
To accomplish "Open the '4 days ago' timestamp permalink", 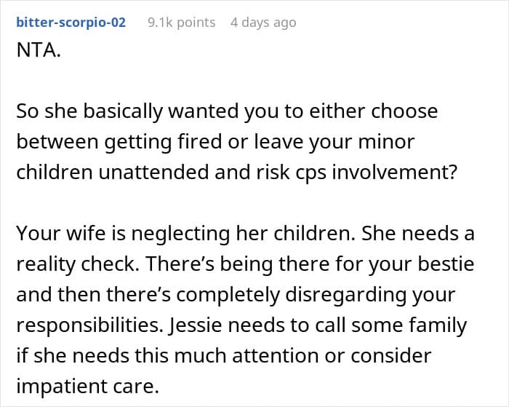I will [x=263, y=23].
